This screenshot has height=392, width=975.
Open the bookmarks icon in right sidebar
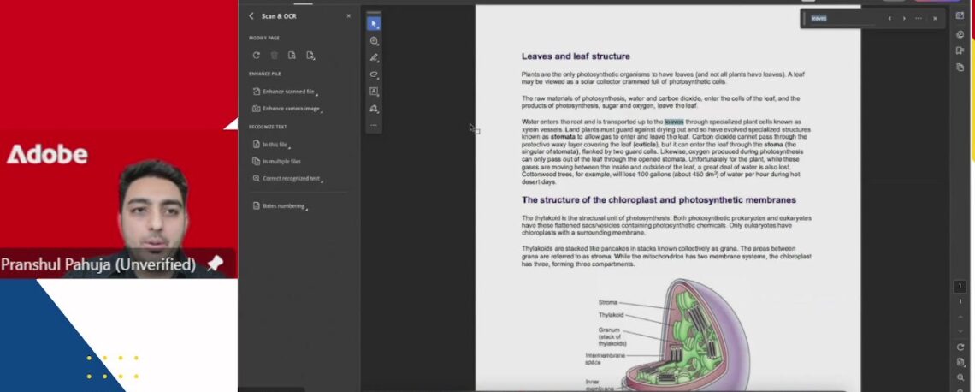pos(960,51)
